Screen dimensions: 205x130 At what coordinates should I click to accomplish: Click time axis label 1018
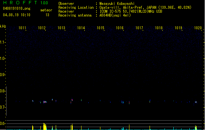click(159, 28)
